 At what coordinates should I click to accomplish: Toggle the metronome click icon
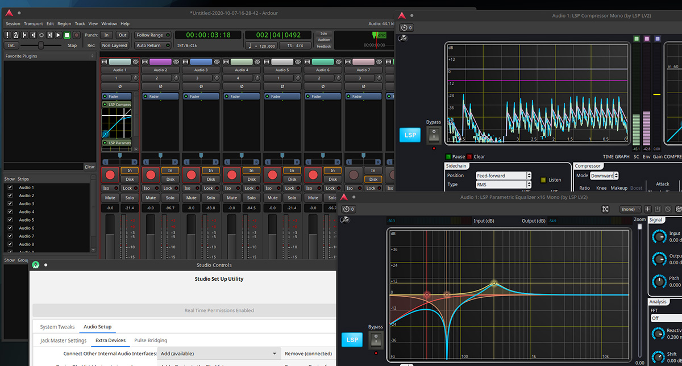(15, 35)
